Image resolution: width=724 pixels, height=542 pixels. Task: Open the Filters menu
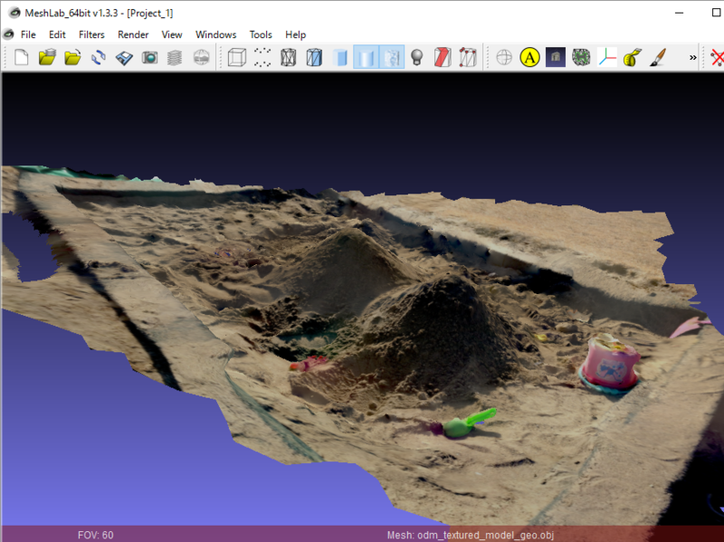91,34
